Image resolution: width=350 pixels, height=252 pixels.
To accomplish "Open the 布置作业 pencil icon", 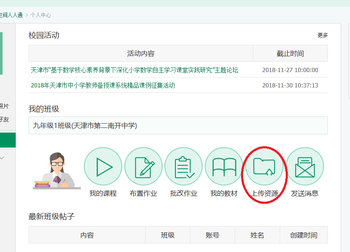I will click(143, 166).
